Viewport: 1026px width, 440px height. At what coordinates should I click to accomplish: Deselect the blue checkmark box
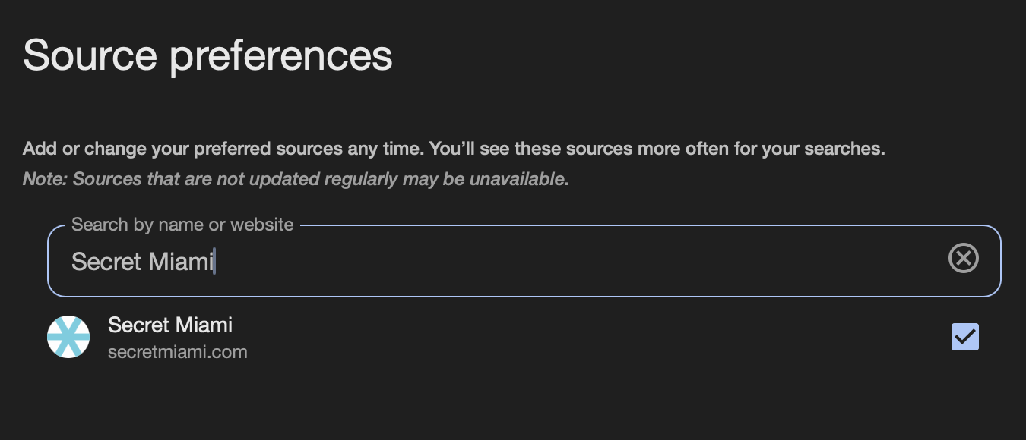pos(964,337)
